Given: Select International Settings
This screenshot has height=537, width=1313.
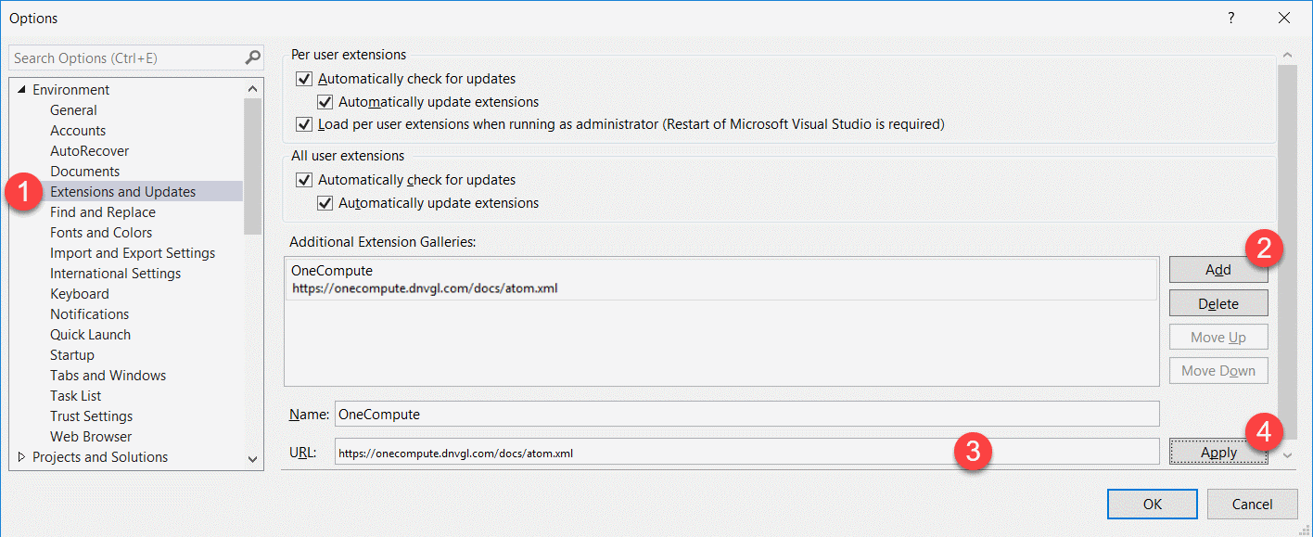Looking at the screenshot, I should pos(115,274).
